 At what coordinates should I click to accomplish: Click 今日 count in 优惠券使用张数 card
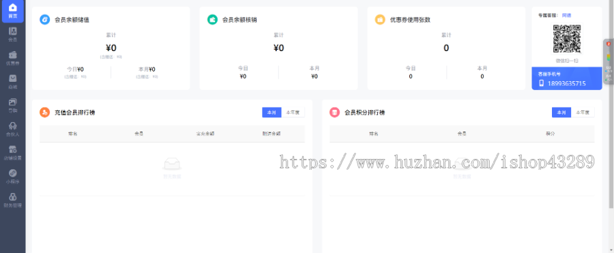point(411,76)
